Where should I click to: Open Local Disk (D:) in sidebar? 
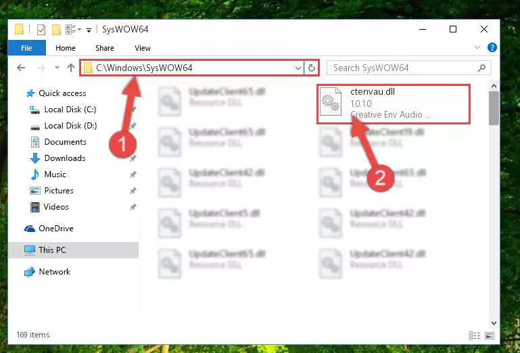(x=70, y=126)
